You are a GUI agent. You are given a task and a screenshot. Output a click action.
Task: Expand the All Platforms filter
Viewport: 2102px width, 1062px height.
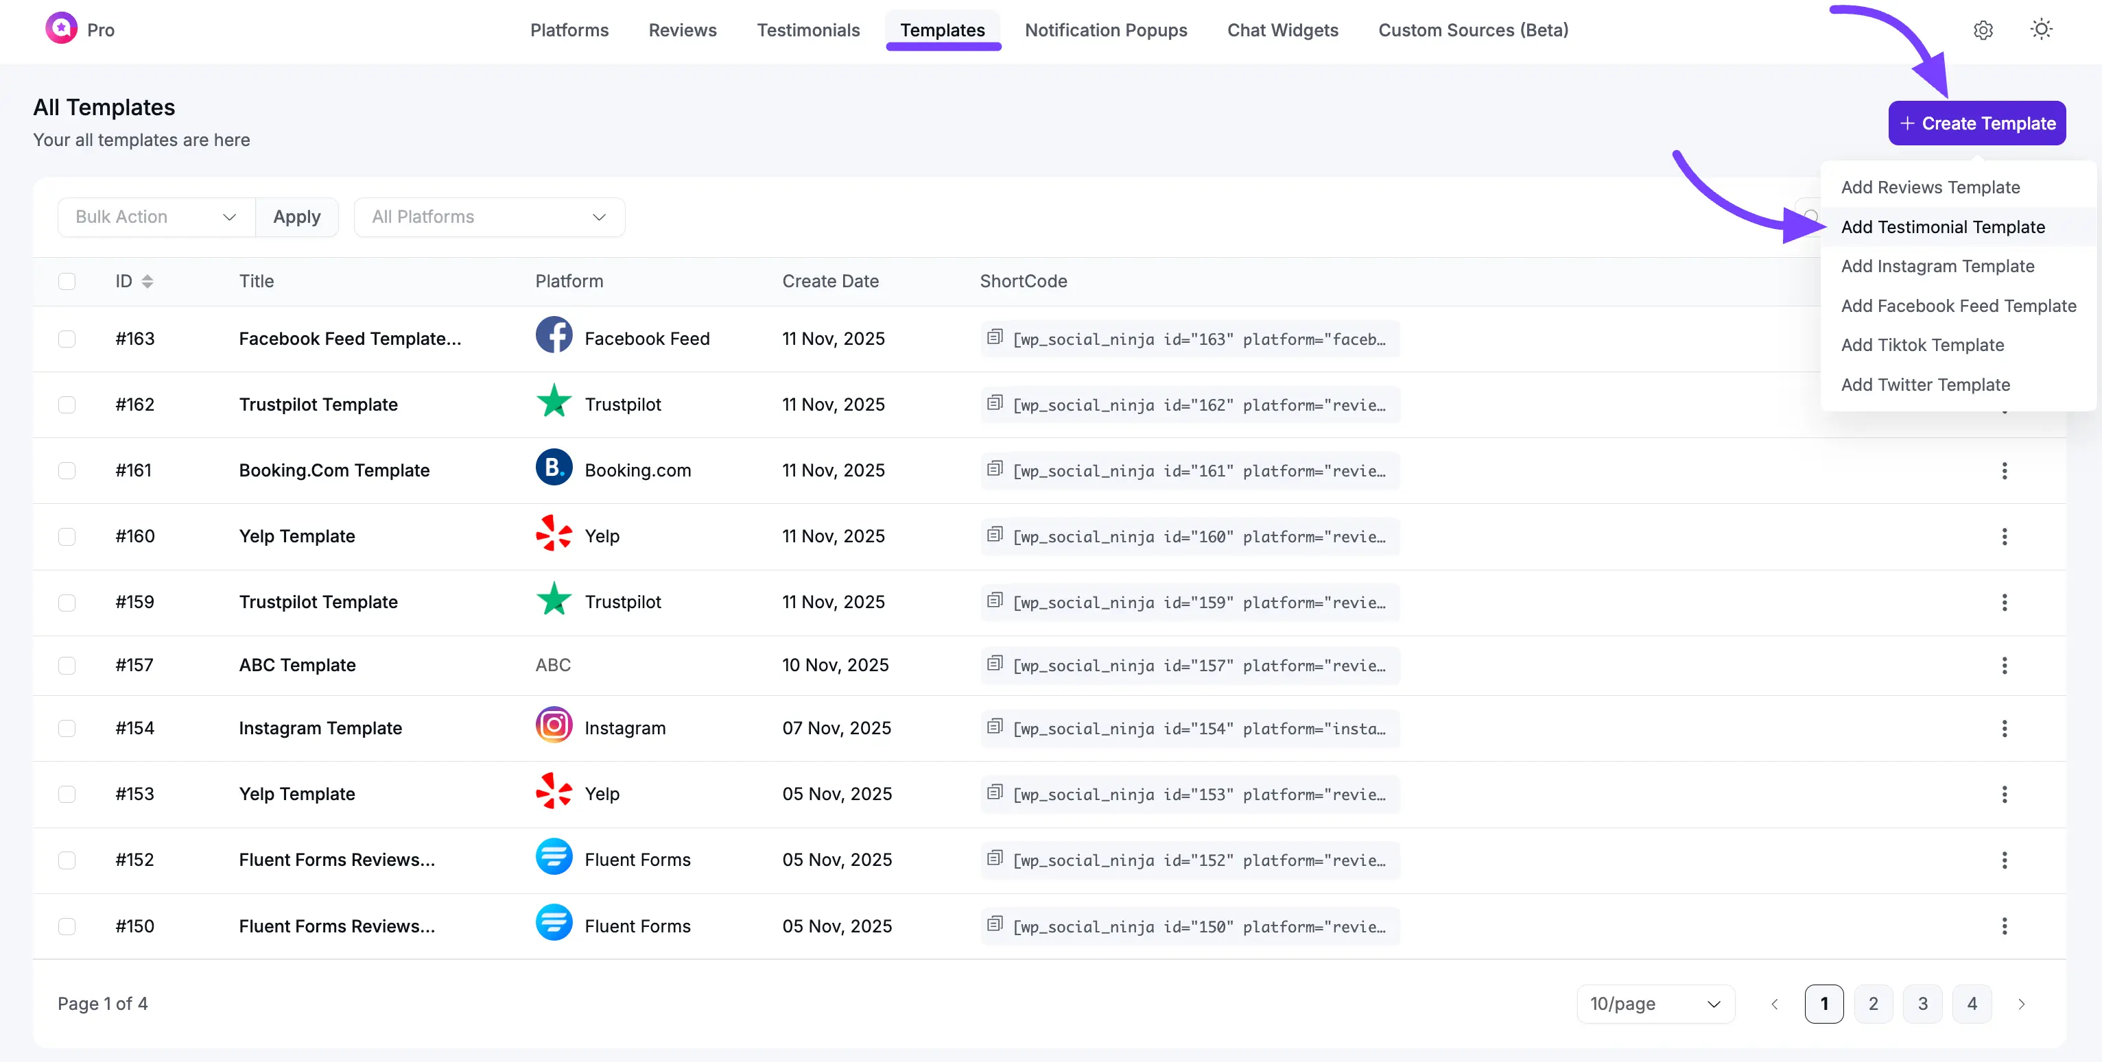pyautogui.click(x=488, y=217)
